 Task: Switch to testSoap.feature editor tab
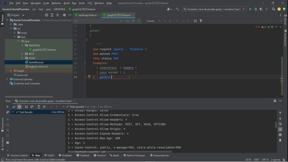tap(87, 15)
